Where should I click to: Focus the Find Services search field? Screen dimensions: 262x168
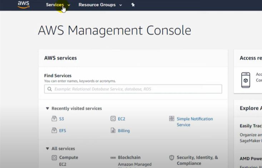133,89
